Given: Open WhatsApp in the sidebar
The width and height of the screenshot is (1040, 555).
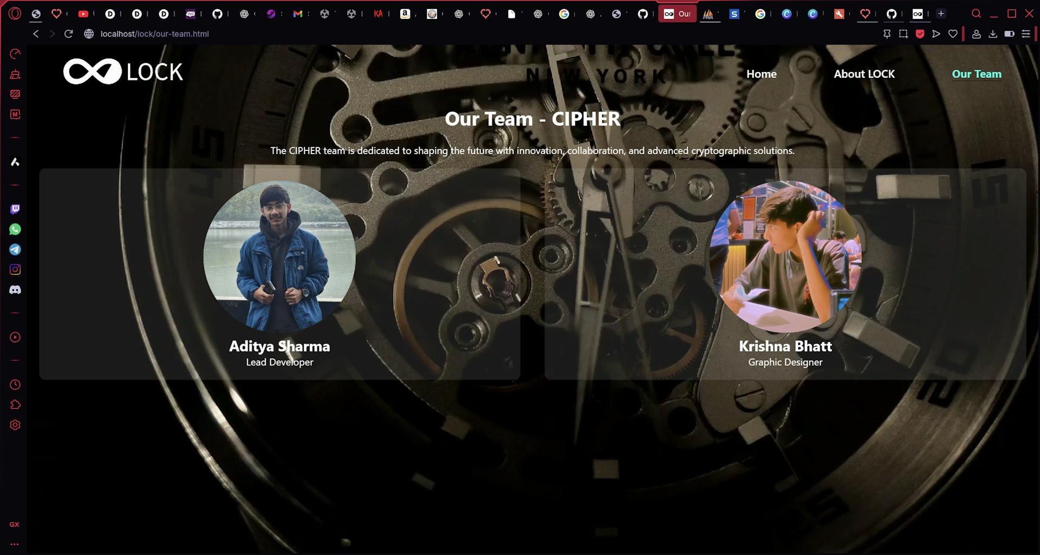Looking at the screenshot, I should 15,229.
